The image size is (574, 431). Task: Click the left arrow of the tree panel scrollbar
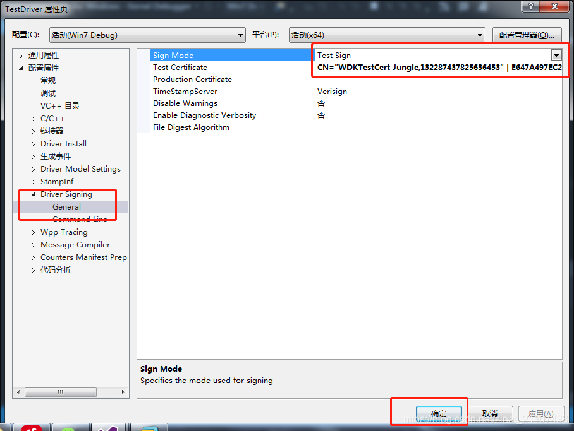tap(18, 392)
